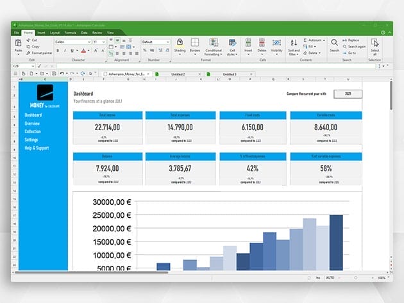This screenshot has width=404, height=303.
Task: Click Help & Support in the sidebar
Action: (x=38, y=148)
